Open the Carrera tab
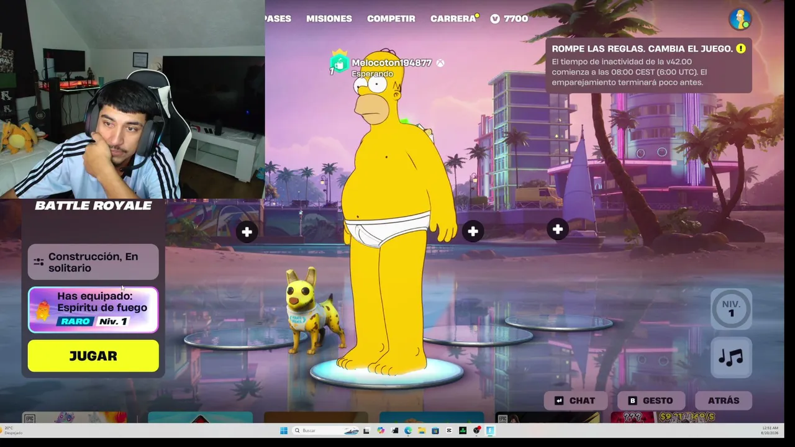Image resolution: width=795 pixels, height=447 pixels. coord(453,19)
